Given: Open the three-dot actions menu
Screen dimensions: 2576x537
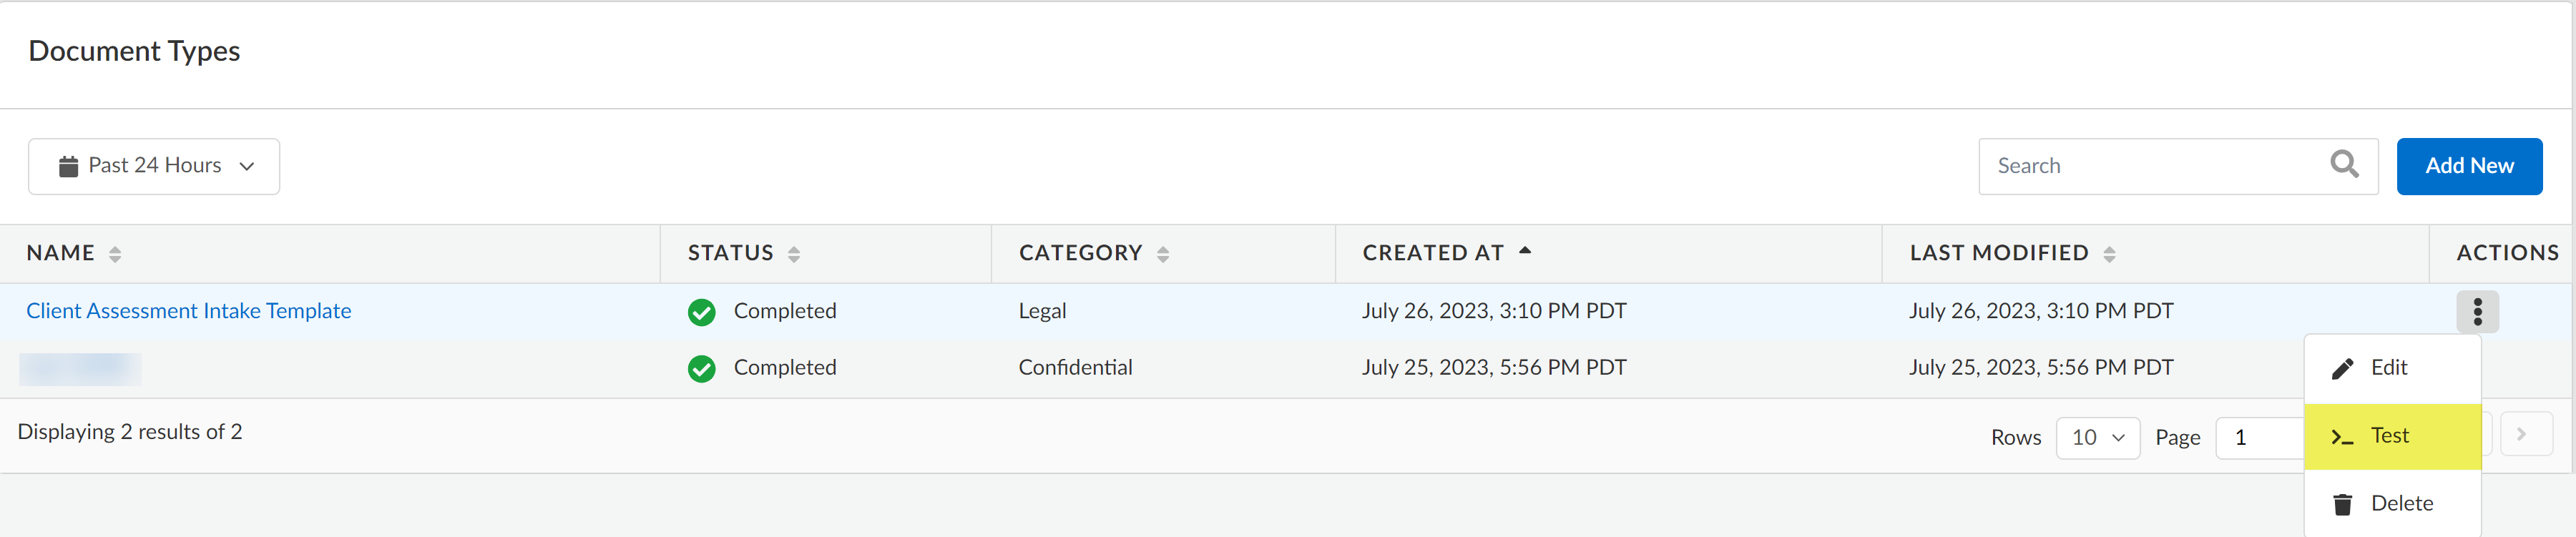Looking at the screenshot, I should point(2477,311).
